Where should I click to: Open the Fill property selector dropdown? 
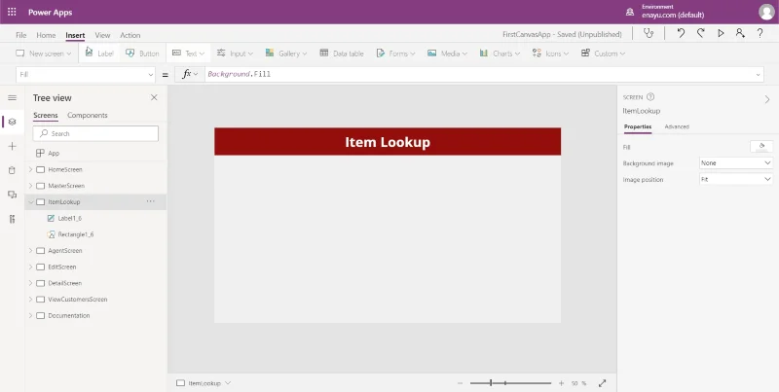click(86, 75)
